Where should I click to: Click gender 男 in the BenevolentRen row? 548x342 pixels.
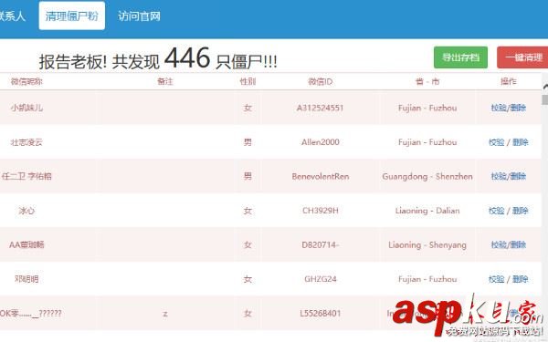[x=248, y=176]
